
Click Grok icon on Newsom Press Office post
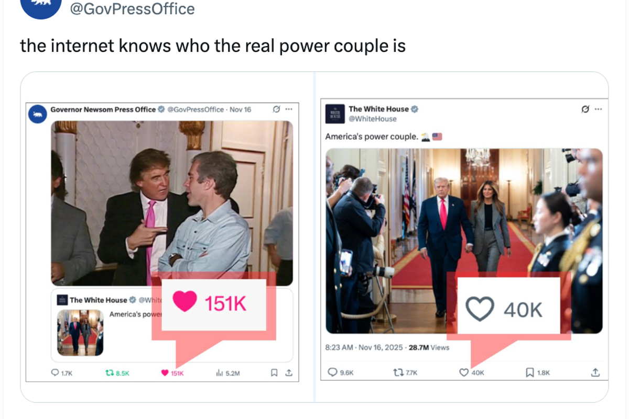click(276, 109)
